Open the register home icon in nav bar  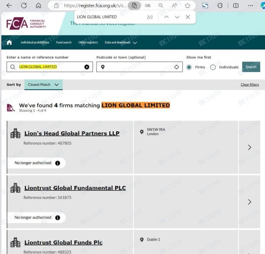pyautogui.click(x=9, y=42)
